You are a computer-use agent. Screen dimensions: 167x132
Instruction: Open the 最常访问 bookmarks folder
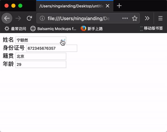tap(15, 29)
